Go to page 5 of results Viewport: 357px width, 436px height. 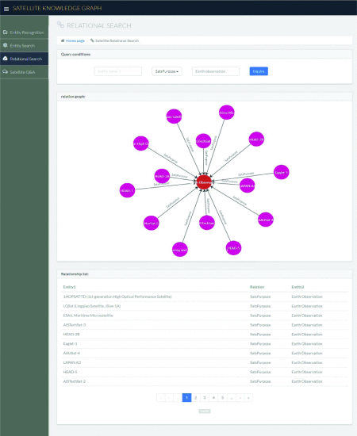(x=222, y=398)
